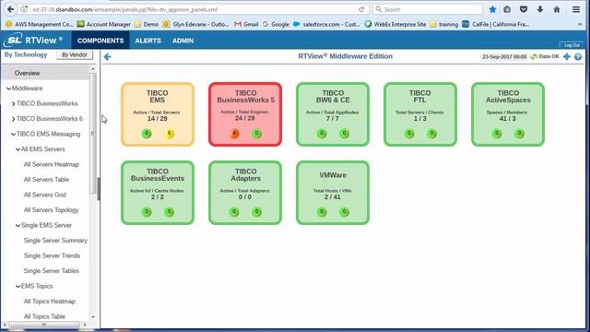
Task: Click the yellow alert circle on TIBCO EMS
Action: (170, 133)
